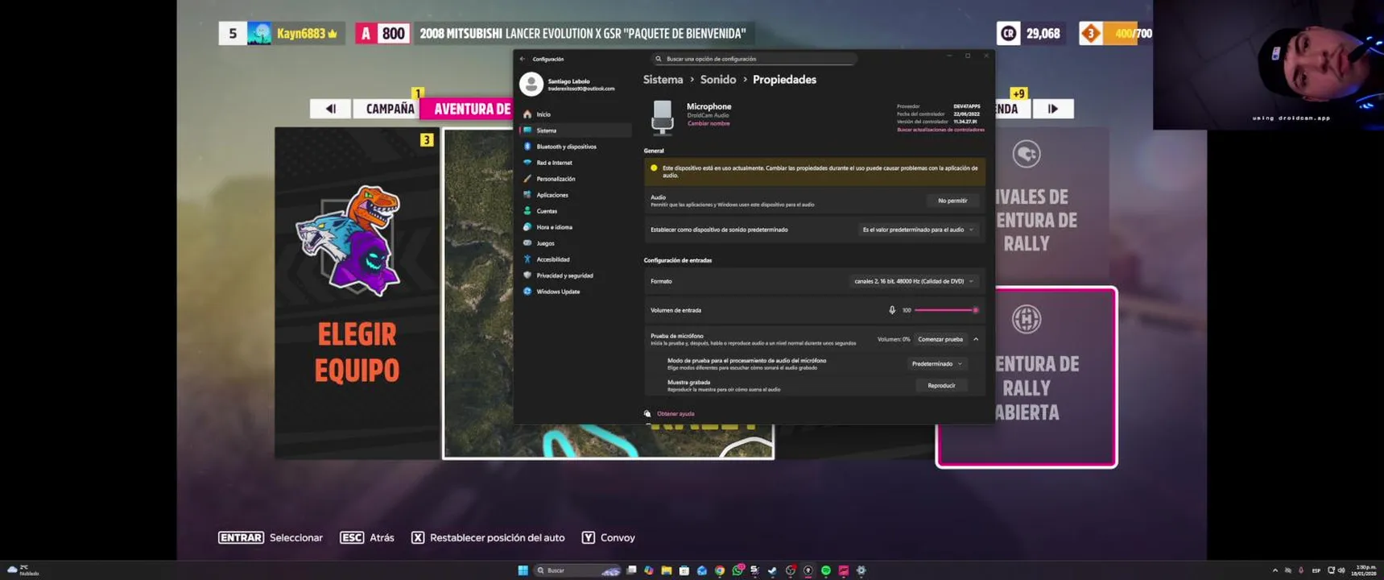Open Google Chrome from the taskbar
This screenshot has width=1384, height=580.
coord(720,570)
